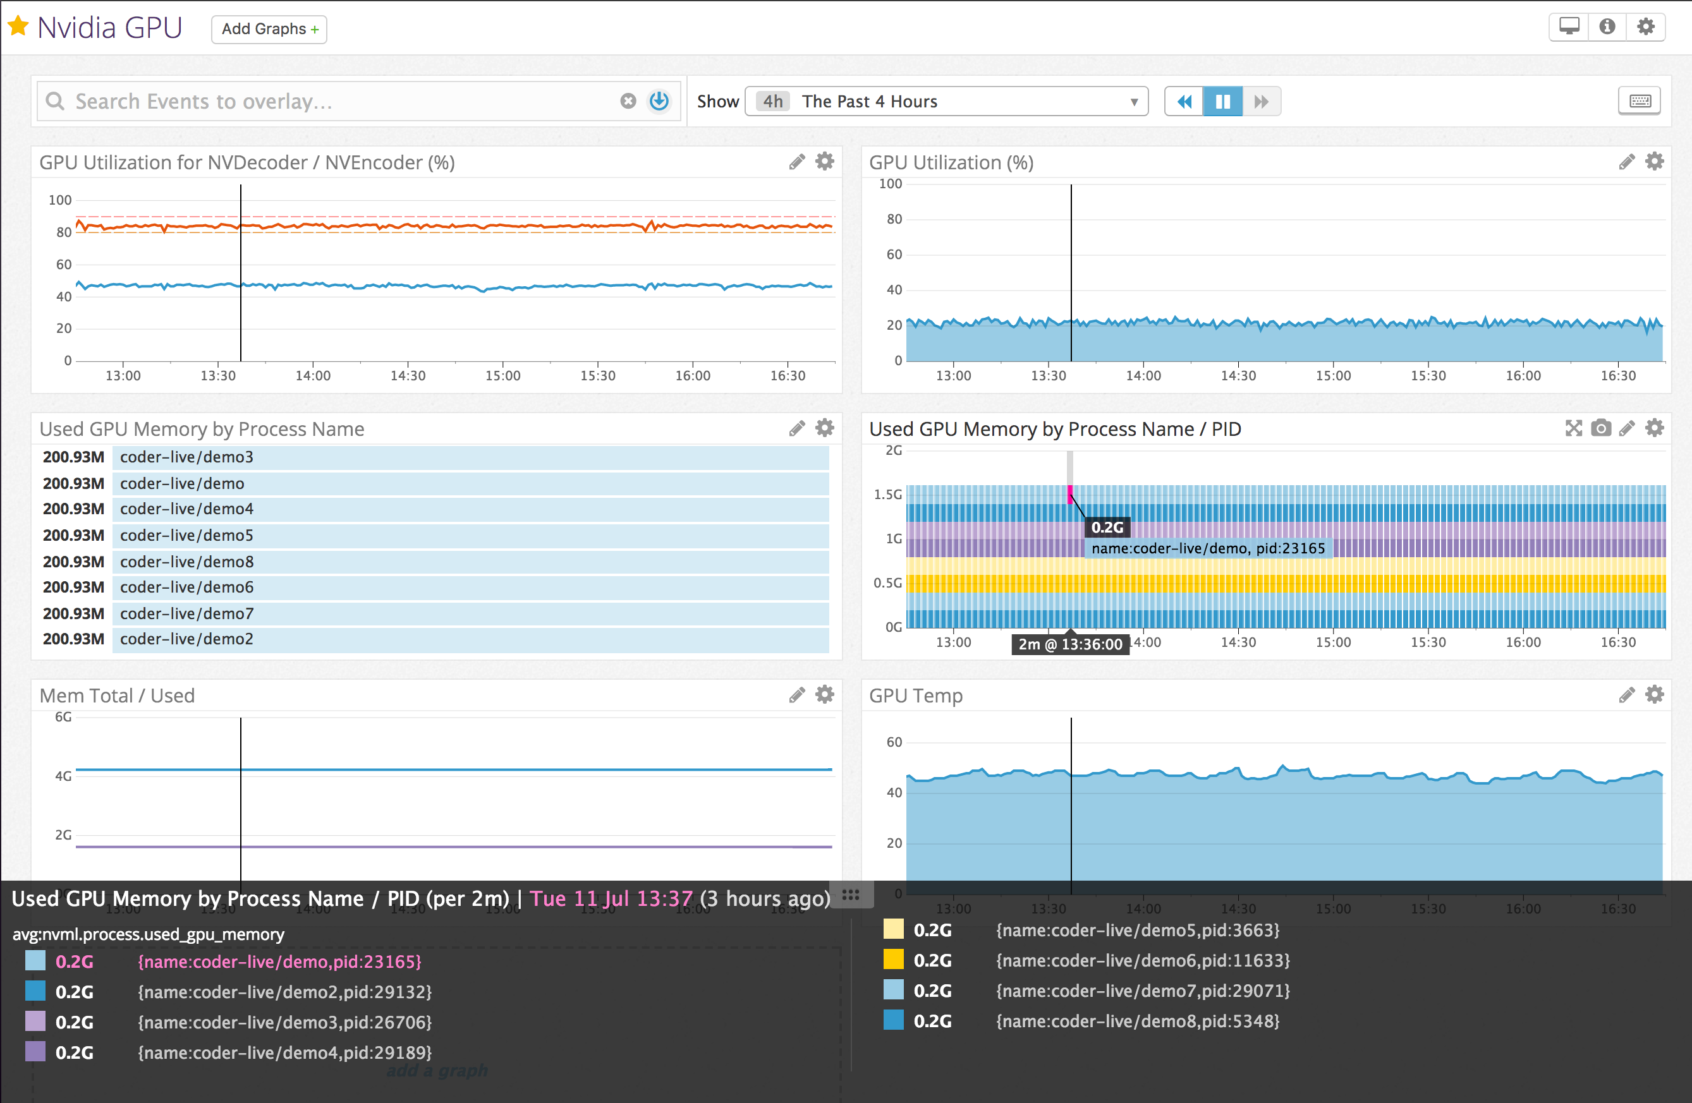
Task: Toggle the pause live updates button
Action: click(x=1222, y=101)
